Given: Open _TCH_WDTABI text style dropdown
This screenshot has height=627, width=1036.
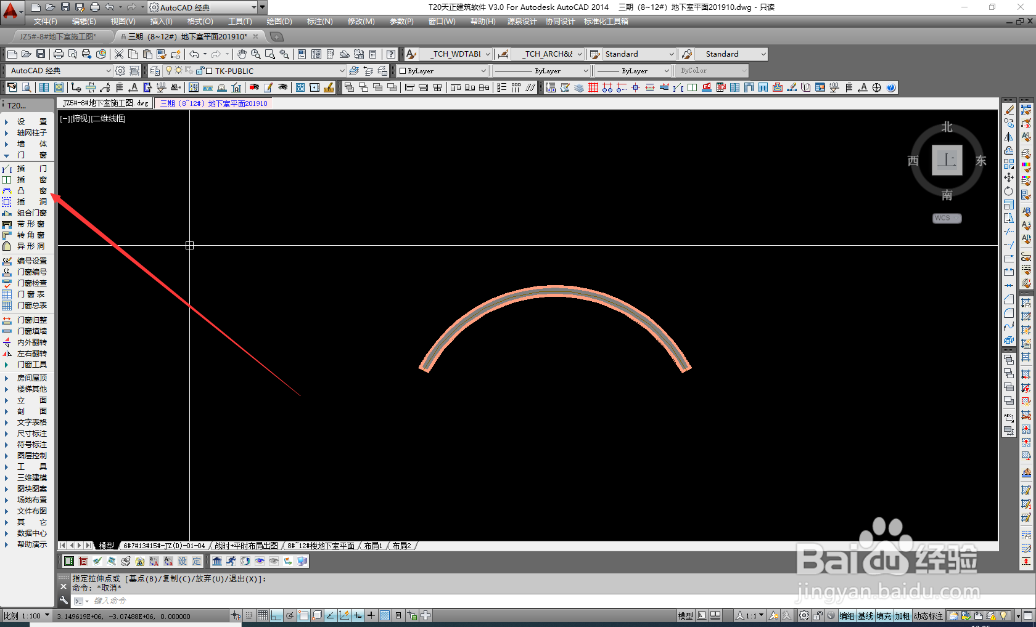Looking at the screenshot, I should pyautogui.click(x=488, y=54).
